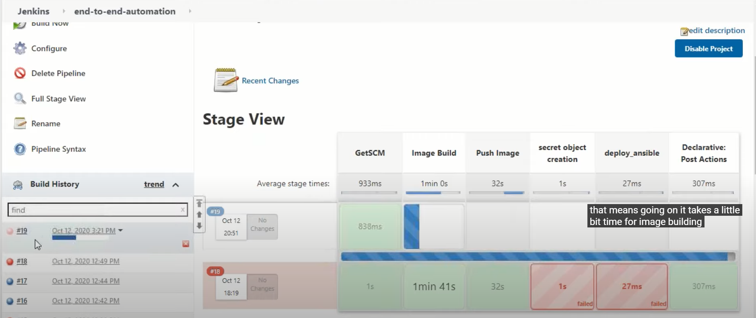Click the 1min 41s Image Build cell
This screenshot has width=756, height=318.
click(434, 287)
